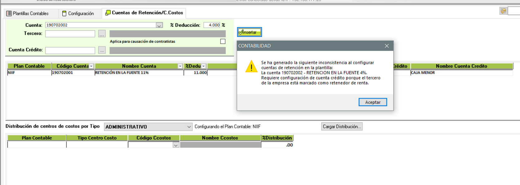Expand the Cuenta dropdown list
The height and width of the screenshot is (185, 520).
159,25
